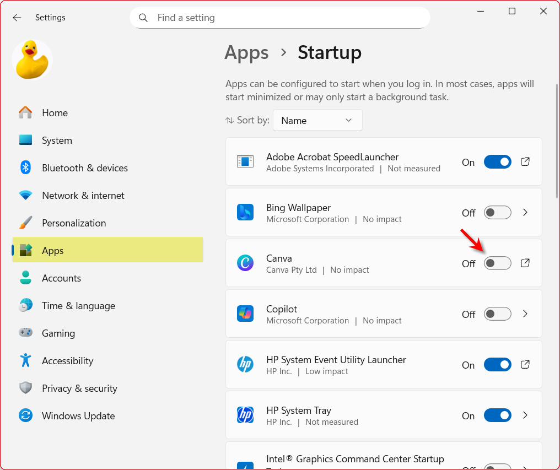The height and width of the screenshot is (470, 560).
Task: Open the duck profile picture
Action: (x=32, y=60)
